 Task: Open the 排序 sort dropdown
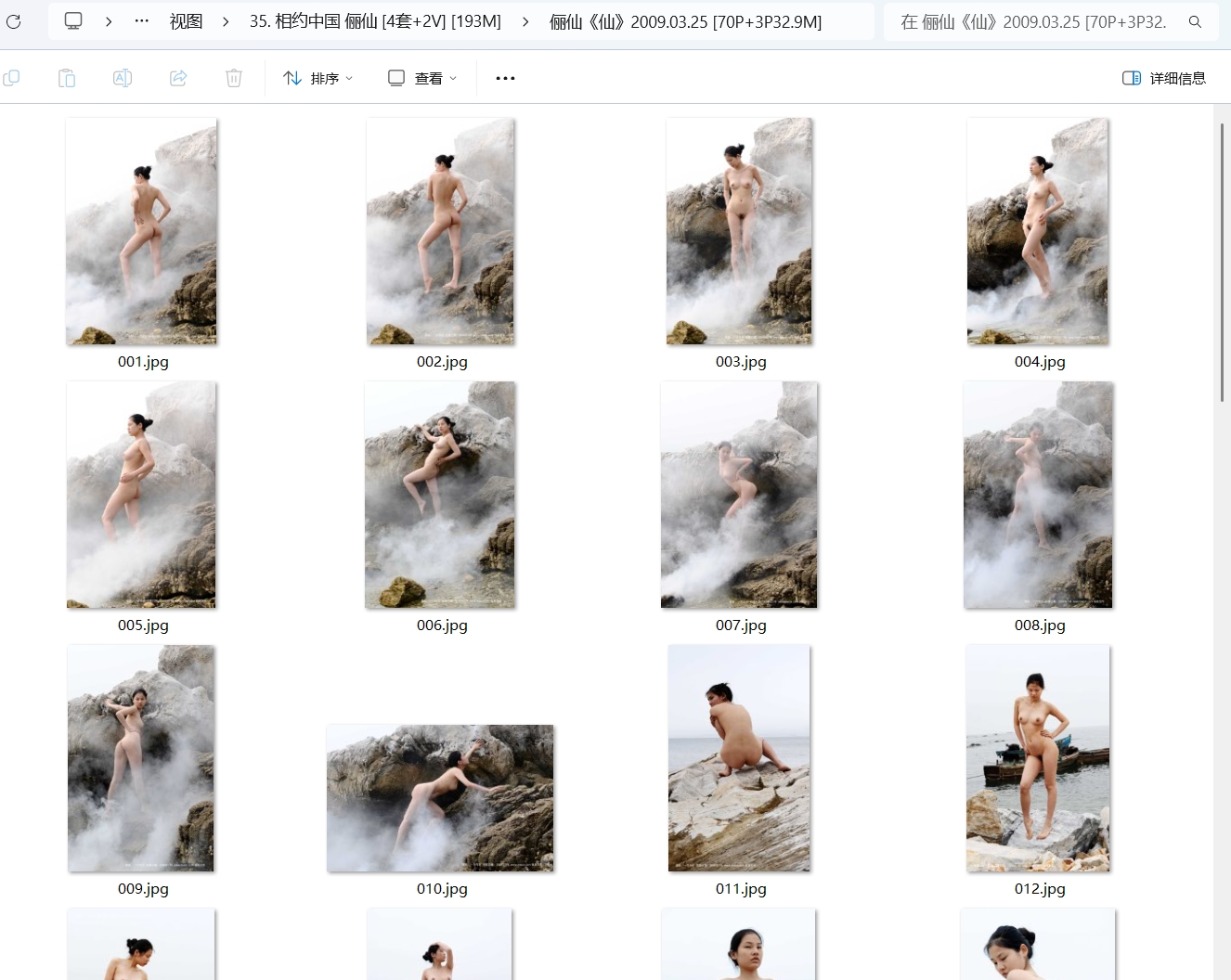[x=318, y=78]
